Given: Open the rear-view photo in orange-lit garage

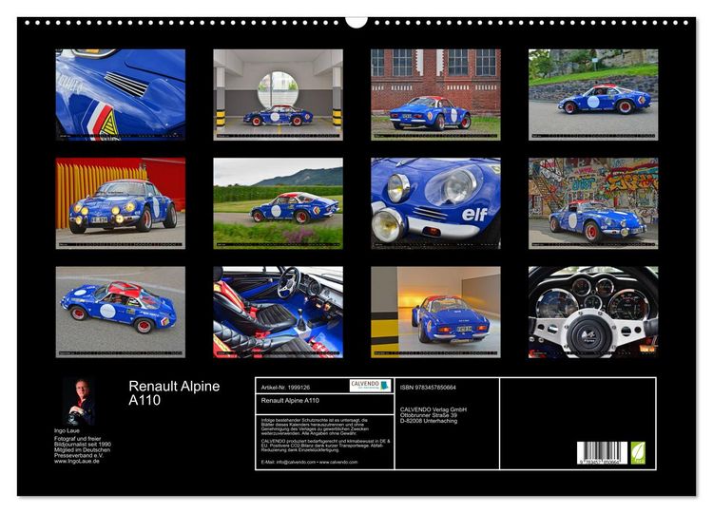Looking at the screenshot, I should (x=435, y=312).
